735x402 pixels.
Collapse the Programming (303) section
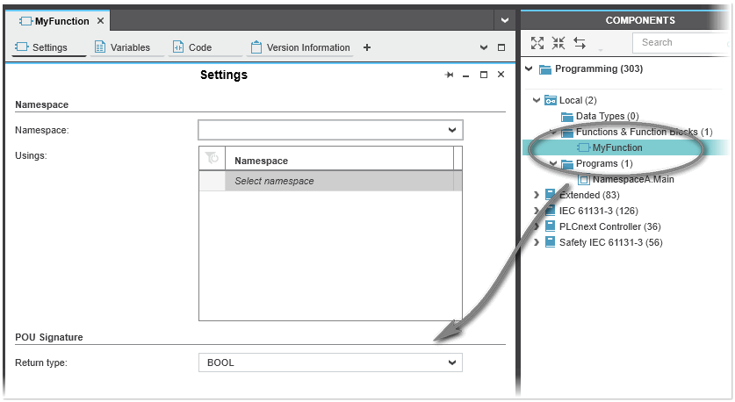point(529,69)
